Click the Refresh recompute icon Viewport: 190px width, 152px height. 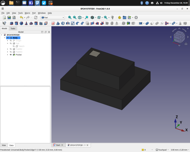36,18
